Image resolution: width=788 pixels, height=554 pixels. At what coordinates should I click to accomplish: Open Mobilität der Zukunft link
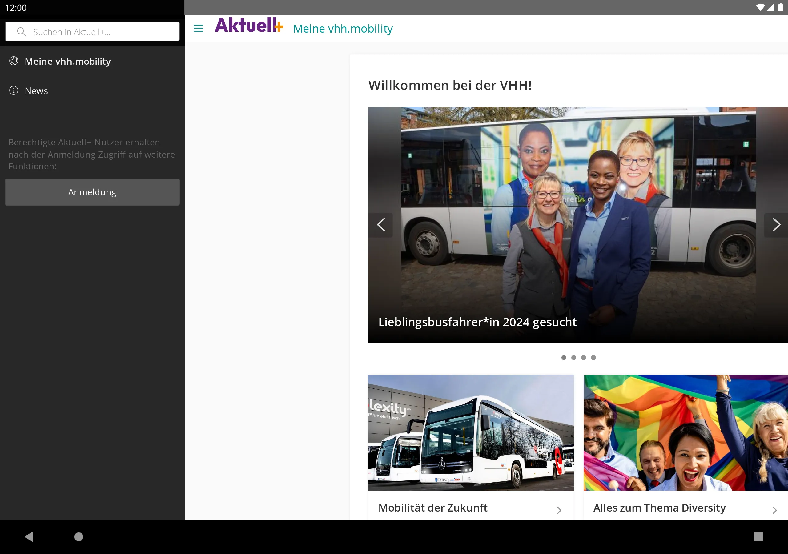point(433,508)
